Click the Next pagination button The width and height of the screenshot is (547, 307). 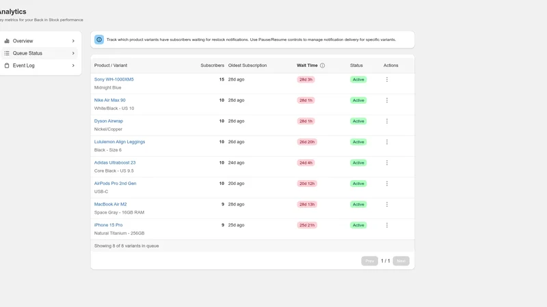401,261
